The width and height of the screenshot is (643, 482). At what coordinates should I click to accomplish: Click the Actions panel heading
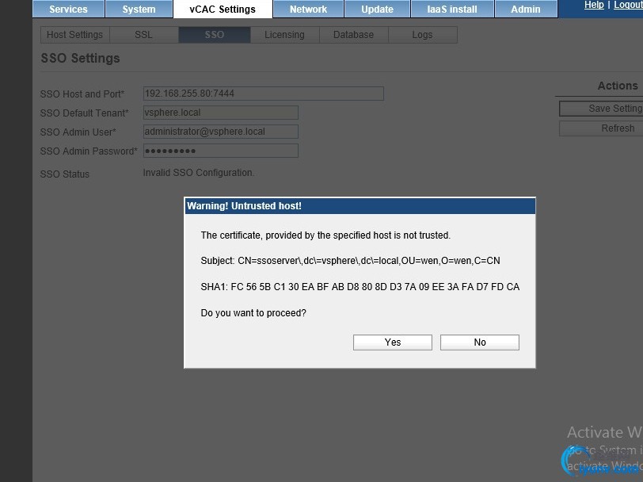(x=618, y=86)
